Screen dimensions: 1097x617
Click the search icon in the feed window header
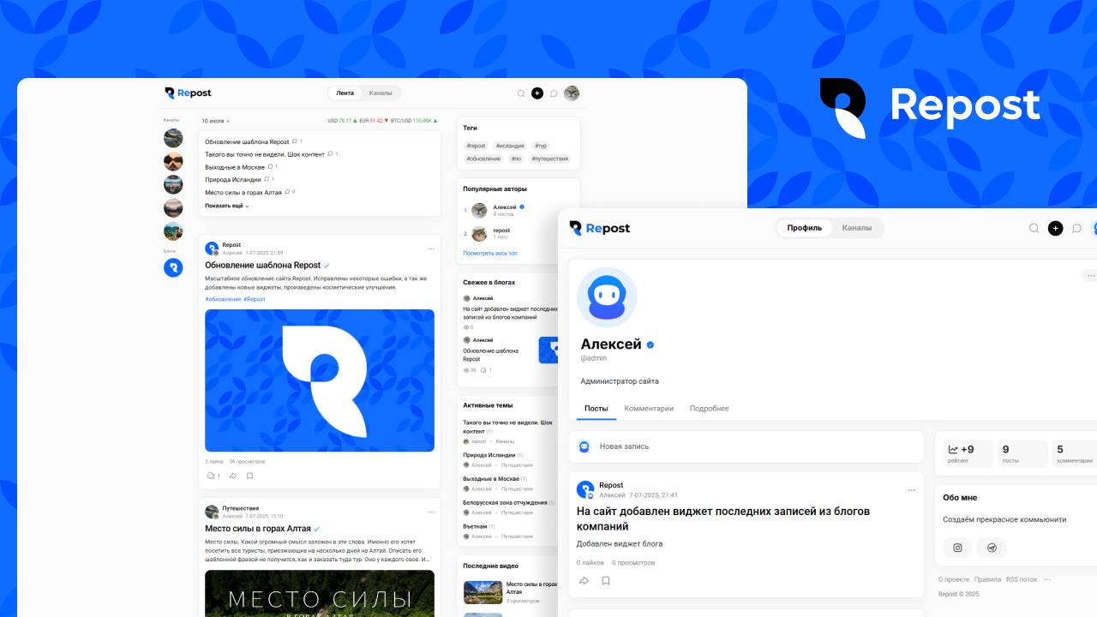point(520,93)
